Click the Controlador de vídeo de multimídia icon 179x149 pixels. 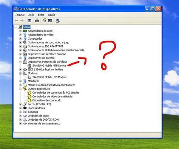tap(29, 97)
